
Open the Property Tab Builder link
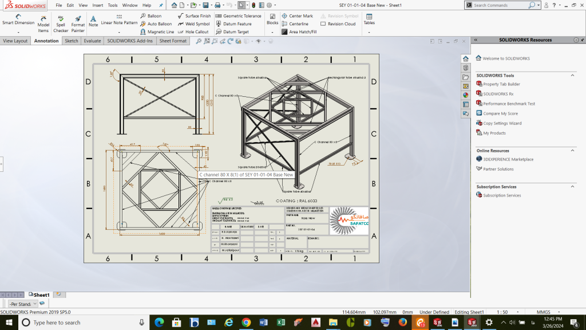click(501, 84)
